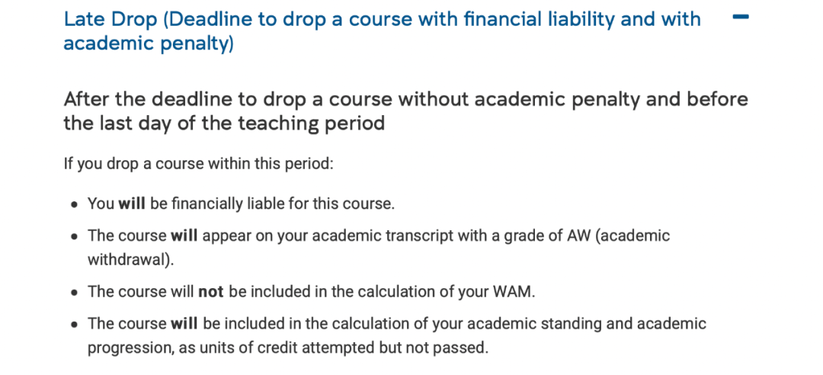Click the word 'withdrawal).' on the transcript bullet
Image resolution: width=823 pixels, height=375 pixels.
130,259
